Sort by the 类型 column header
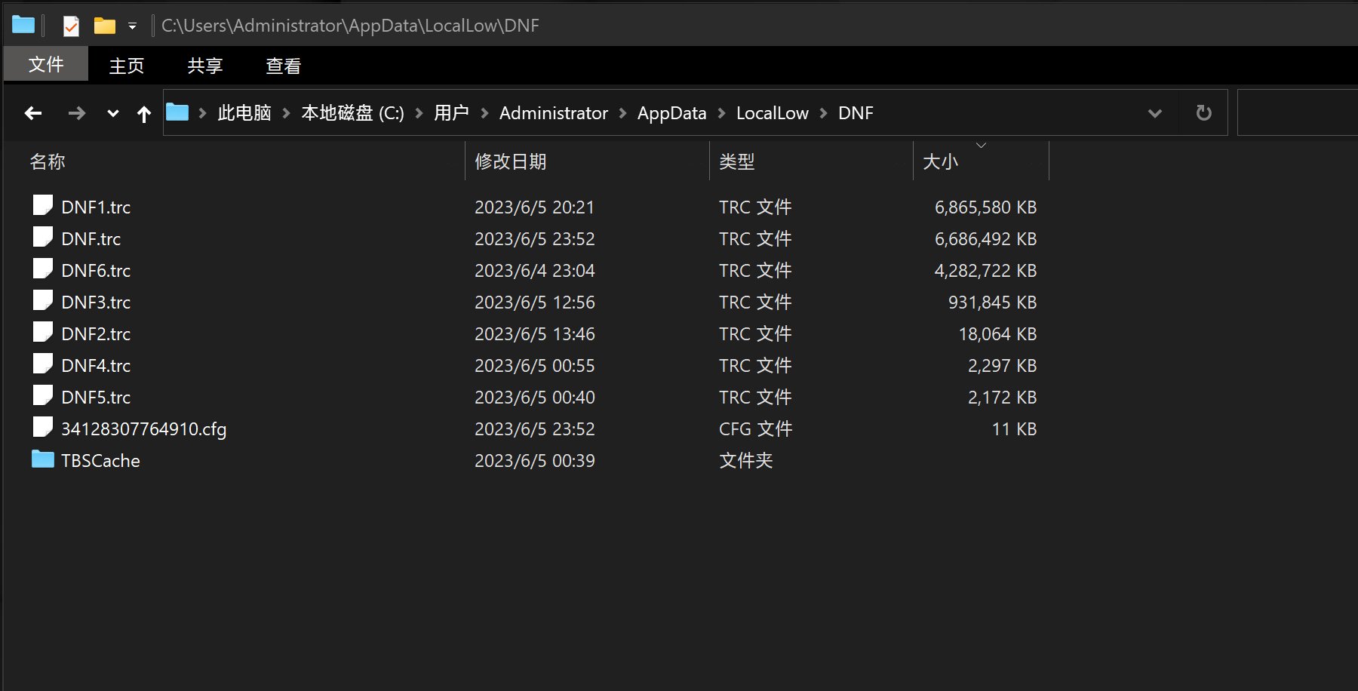Screen dimensions: 1358x691 coord(737,161)
